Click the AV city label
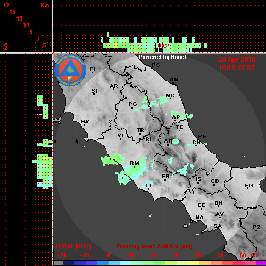Image resolution: width=266 pixels, height=266 pixels. (x=220, y=214)
